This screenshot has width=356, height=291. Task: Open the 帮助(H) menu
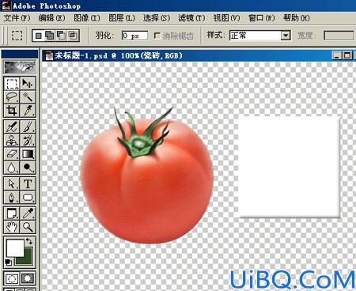(x=297, y=18)
